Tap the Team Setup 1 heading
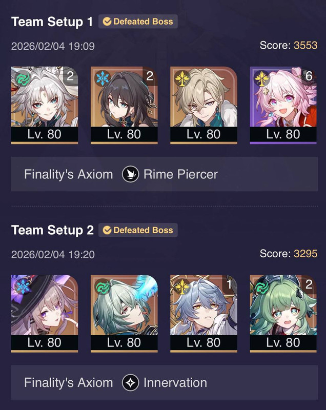Image resolution: width=326 pixels, height=410 pixels. [52, 22]
